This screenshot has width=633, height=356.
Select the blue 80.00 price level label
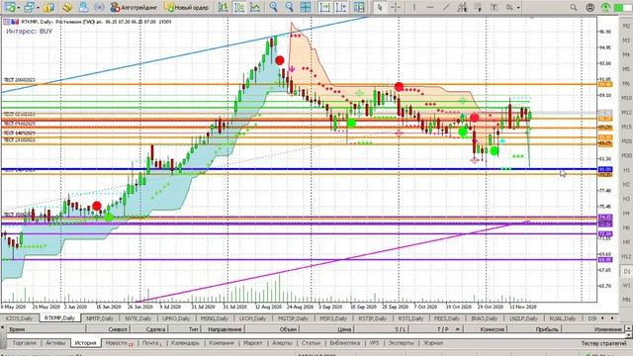605,169
